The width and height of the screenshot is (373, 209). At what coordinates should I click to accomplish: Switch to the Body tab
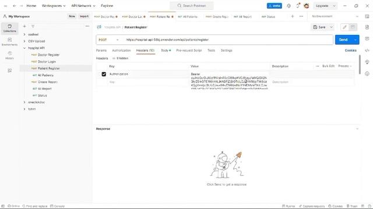click(x=166, y=51)
